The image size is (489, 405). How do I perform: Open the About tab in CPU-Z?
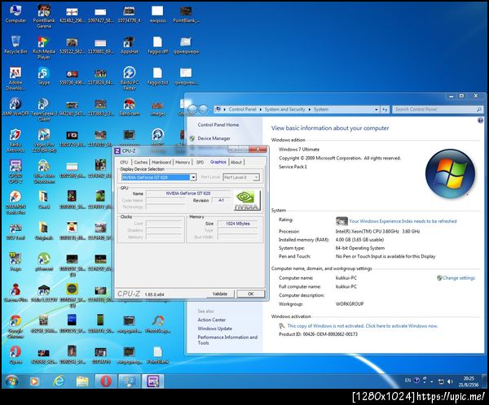(x=236, y=162)
